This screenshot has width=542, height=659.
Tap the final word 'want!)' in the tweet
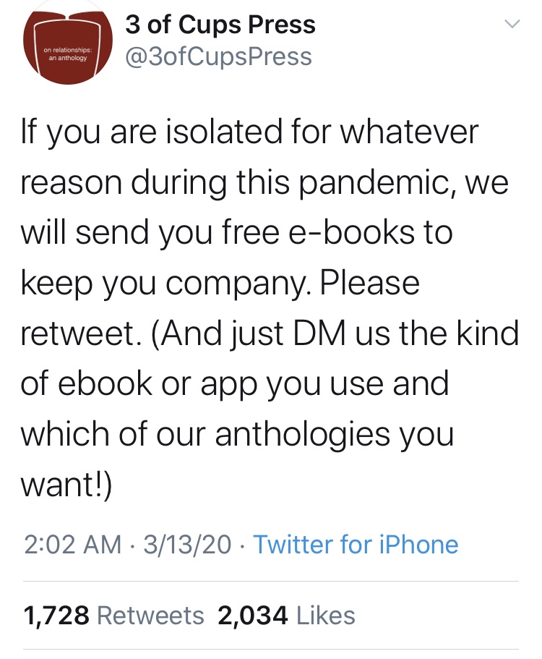tap(66, 485)
